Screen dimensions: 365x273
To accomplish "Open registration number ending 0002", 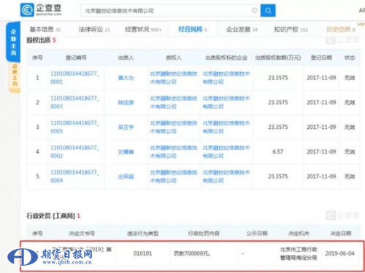I will 74,151.
